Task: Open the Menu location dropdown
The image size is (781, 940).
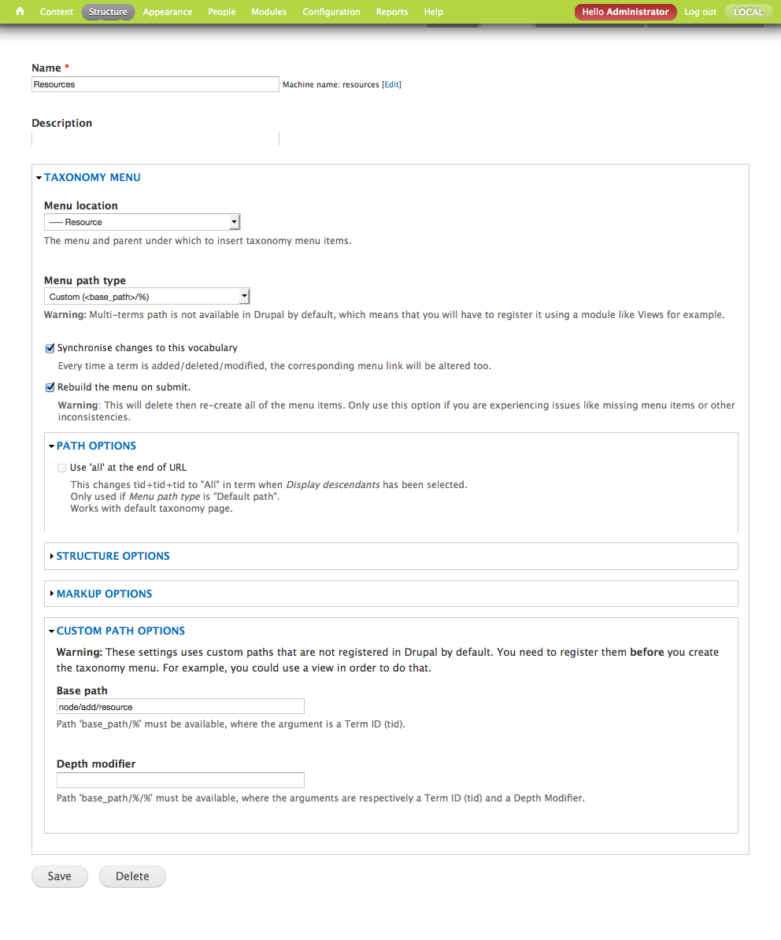Action: [x=142, y=222]
